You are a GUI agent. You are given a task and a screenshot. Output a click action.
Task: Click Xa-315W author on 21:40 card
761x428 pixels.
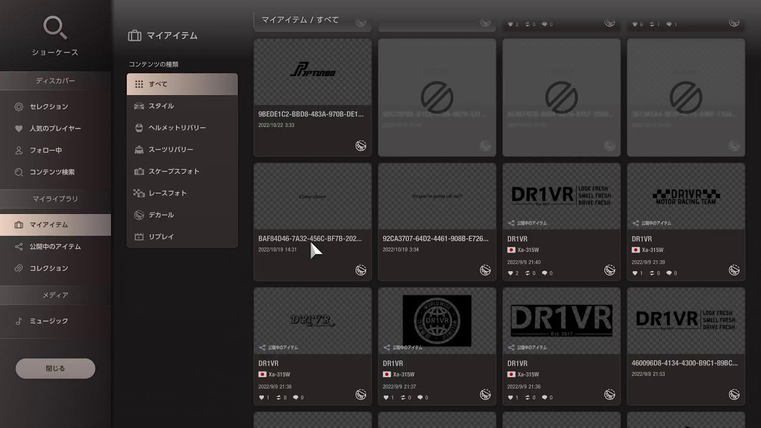523,250
